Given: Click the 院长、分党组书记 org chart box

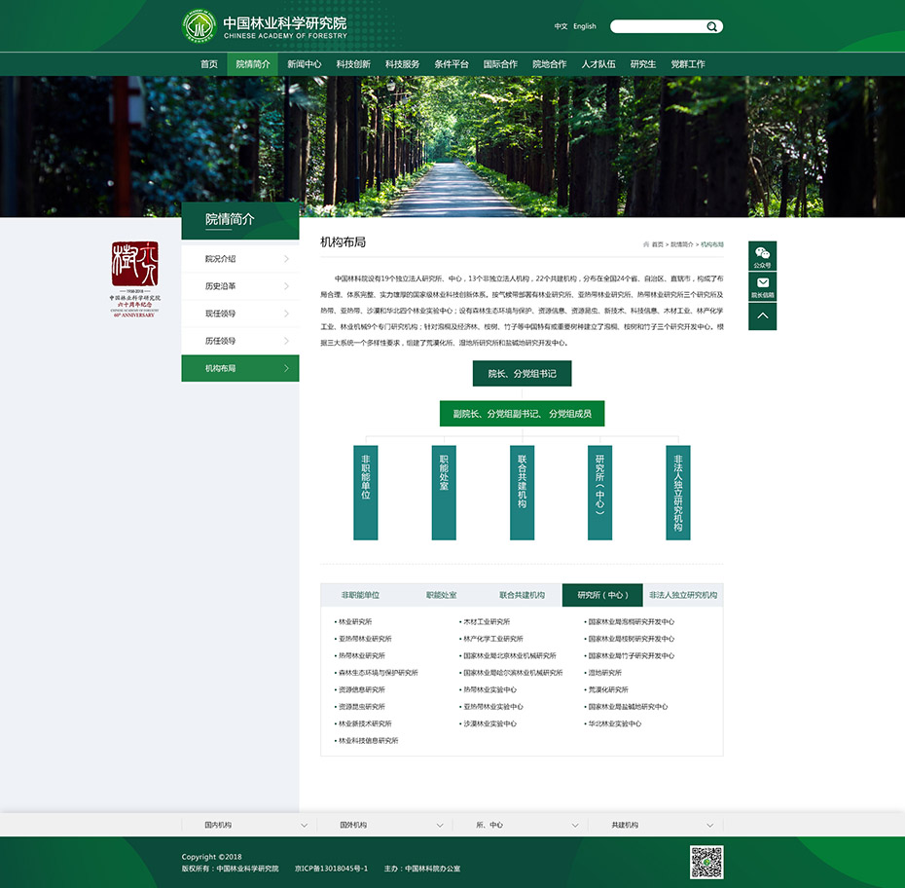Looking at the screenshot, I should click(x=522, y=374).
